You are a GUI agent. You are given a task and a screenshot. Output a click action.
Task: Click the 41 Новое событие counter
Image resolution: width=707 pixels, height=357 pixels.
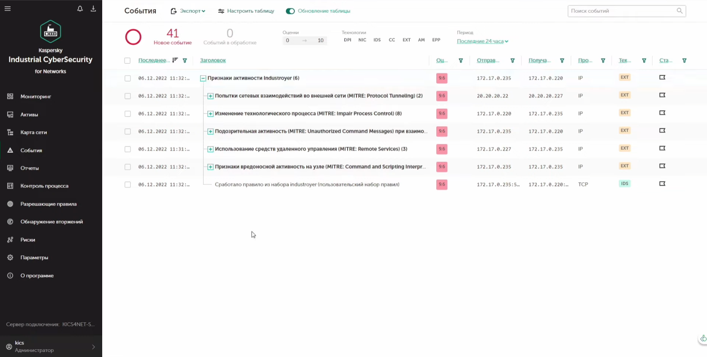[x=173, y=37]
